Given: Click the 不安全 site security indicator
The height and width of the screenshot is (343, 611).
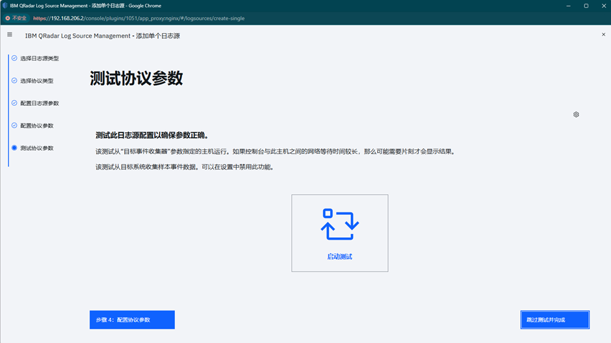Looking at the screenshot, I should (16, 18).
